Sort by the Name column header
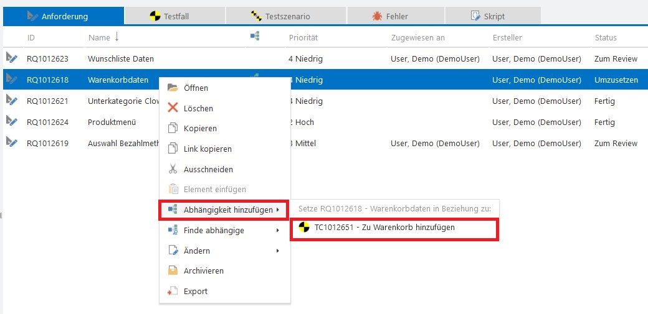This screenshot has width=648, height=314. (100, 37)
